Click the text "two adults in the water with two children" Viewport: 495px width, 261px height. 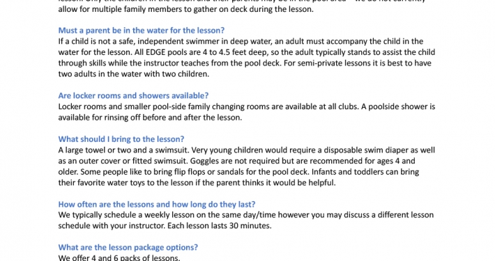(134, 74)
